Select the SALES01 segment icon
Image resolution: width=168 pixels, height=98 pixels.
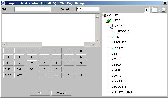108,21
